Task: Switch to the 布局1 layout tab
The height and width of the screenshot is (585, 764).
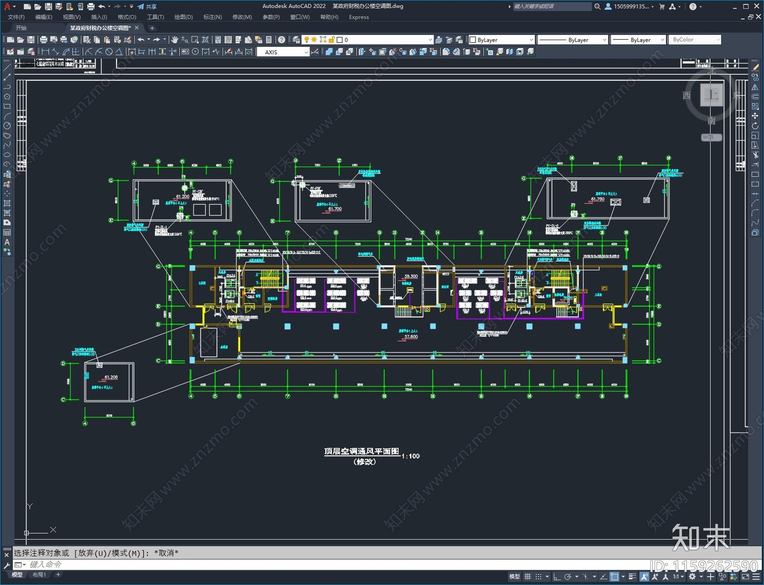Action: (39, 575)
